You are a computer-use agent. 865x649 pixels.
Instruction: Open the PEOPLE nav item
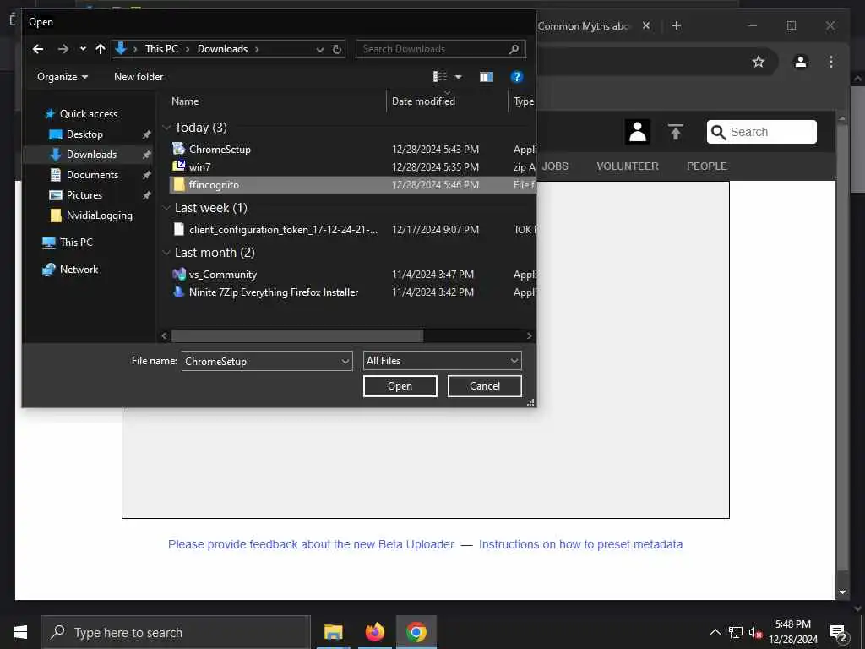[x=707, y=166]
